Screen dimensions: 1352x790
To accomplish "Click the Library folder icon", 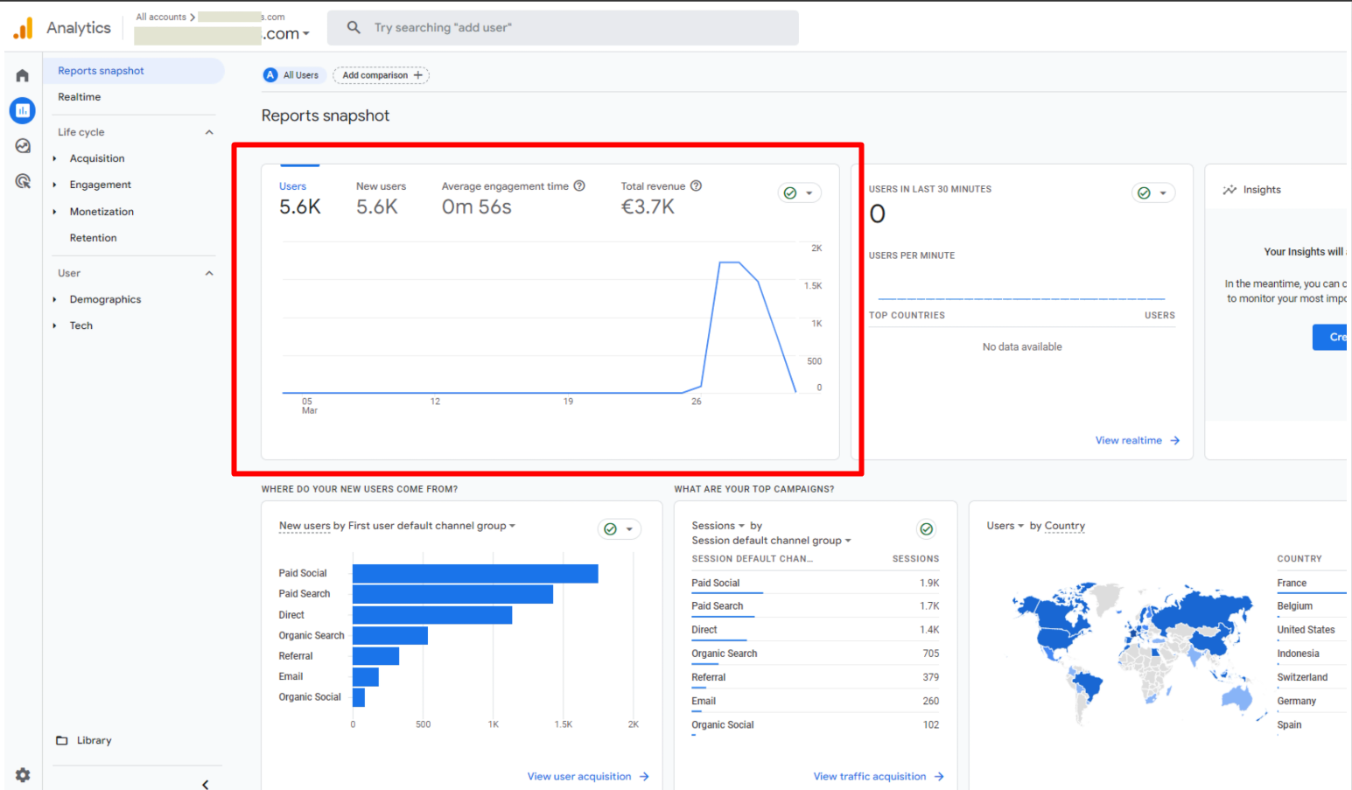I will tap(62, 740).
